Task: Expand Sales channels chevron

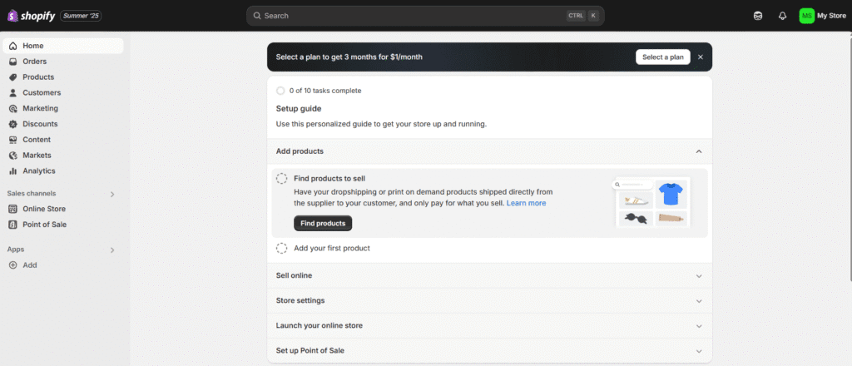Action: 112,194
